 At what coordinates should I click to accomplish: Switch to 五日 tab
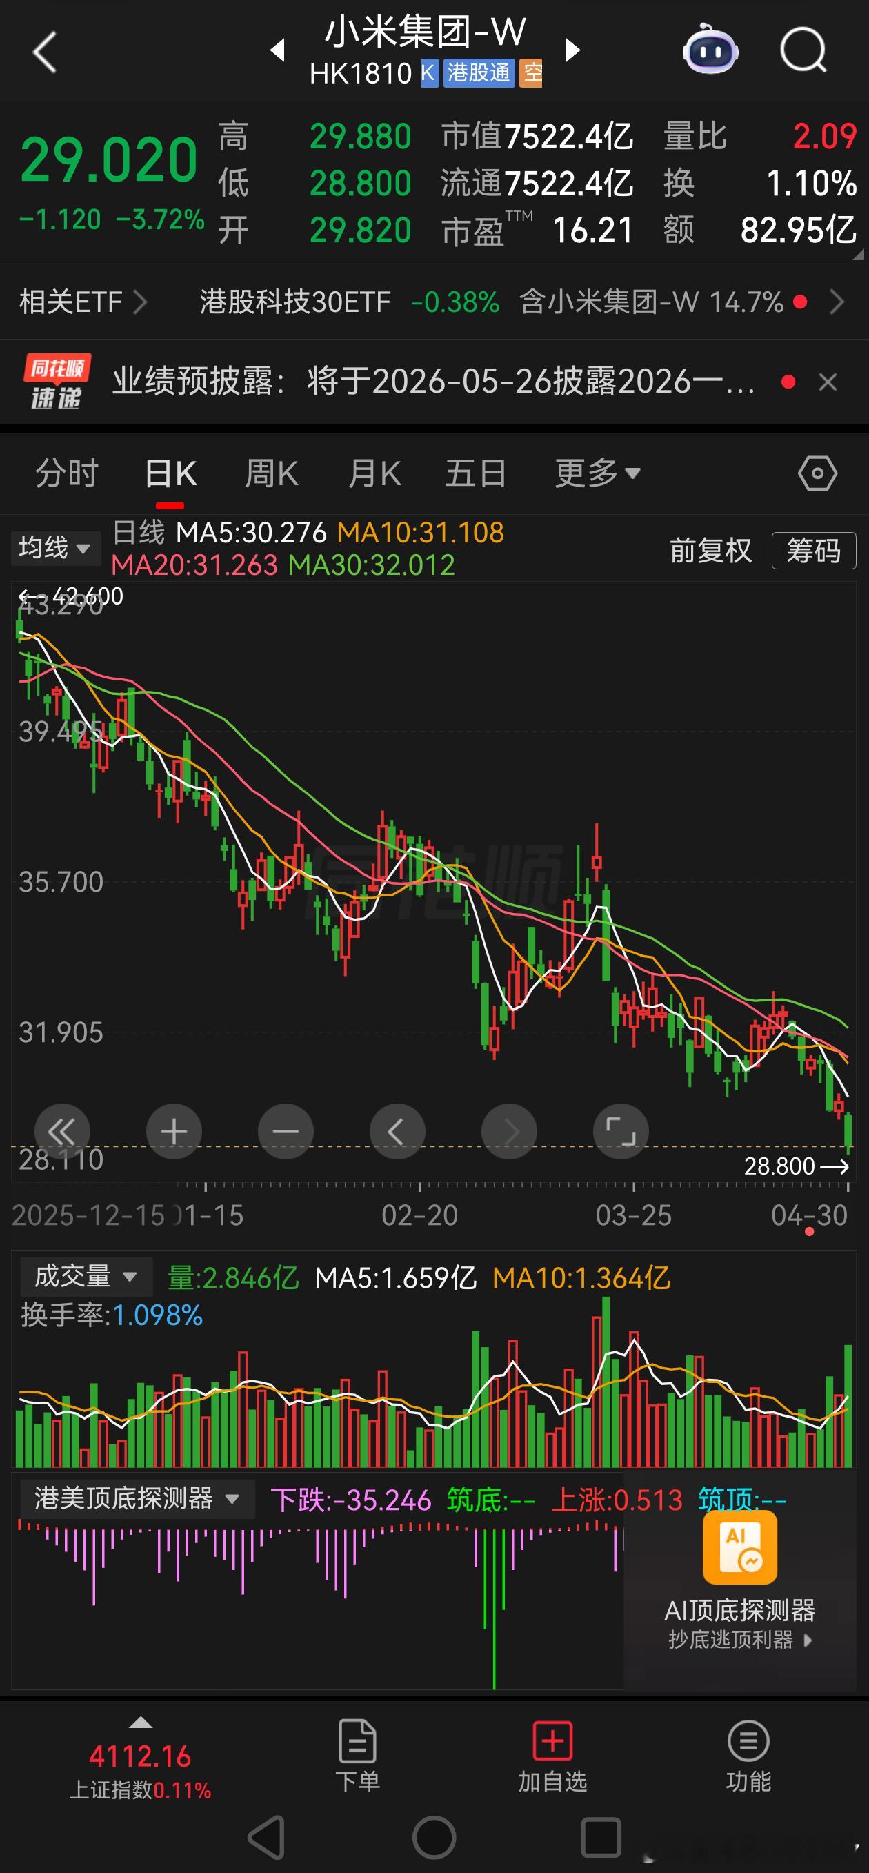coord(476,473)
